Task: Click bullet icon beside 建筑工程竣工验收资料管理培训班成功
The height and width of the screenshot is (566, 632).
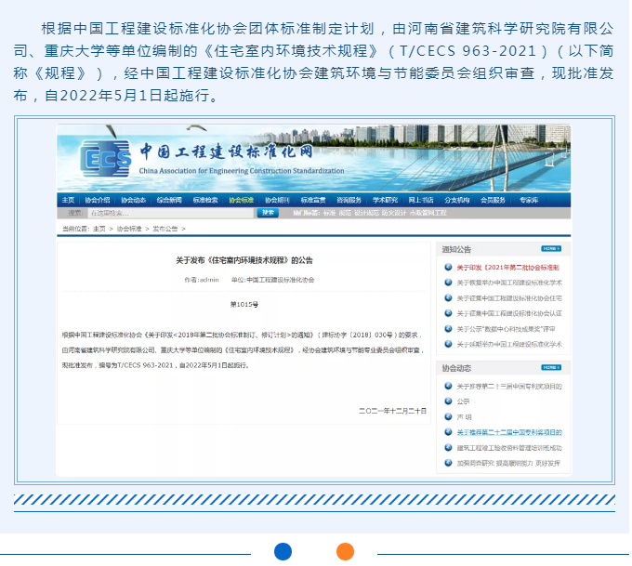Action: pyautogui.click(x=448, y=447)
